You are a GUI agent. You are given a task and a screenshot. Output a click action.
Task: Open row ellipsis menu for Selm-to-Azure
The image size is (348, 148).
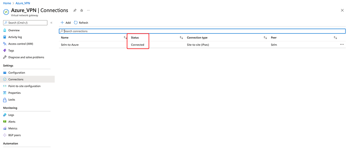pyautogui.click(x=342, y=45)
